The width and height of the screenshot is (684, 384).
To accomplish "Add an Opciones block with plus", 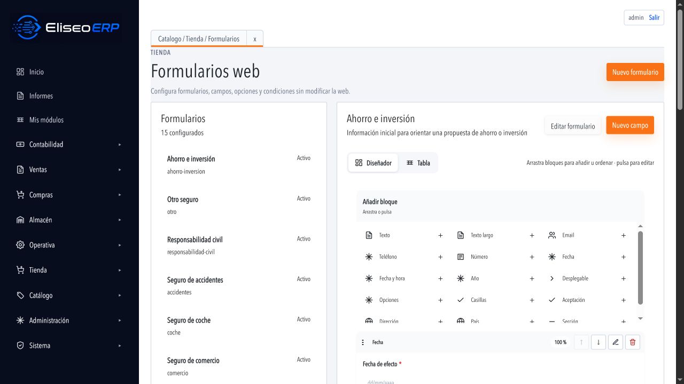I will [x=440, y=300].
